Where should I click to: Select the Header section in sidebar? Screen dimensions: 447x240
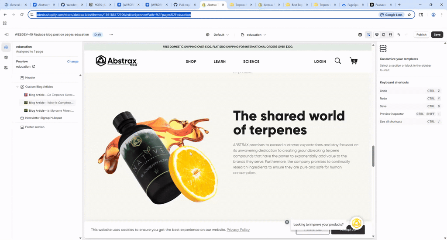pyautogui.click(x=30, y=78)
